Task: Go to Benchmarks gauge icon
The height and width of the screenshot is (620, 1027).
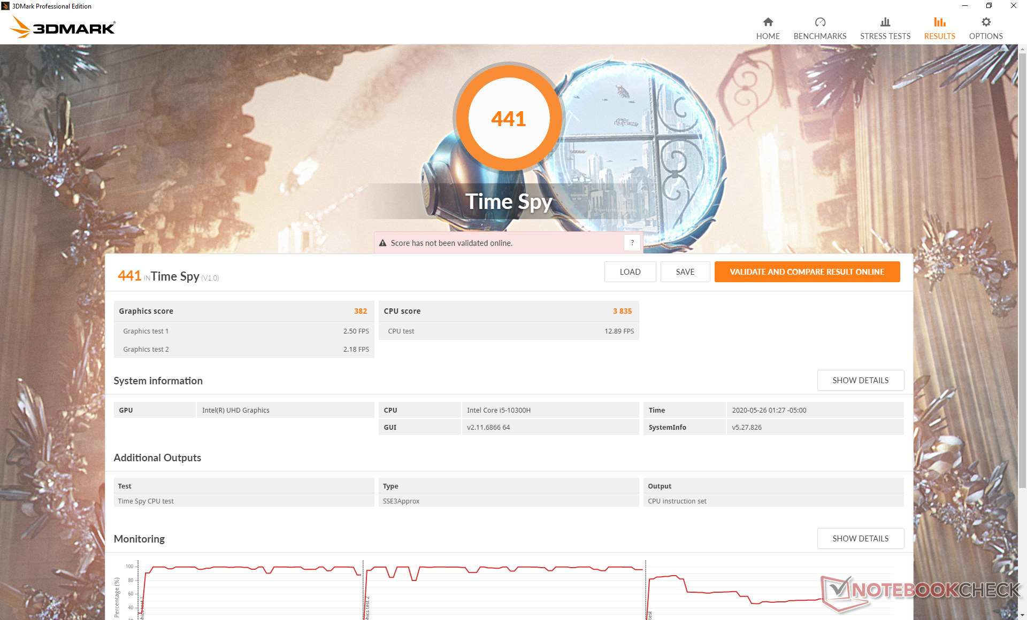Action: pyautogui.click(x=819, y=22)
